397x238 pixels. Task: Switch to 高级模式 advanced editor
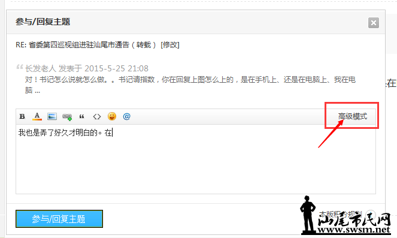tap(353, 116)
